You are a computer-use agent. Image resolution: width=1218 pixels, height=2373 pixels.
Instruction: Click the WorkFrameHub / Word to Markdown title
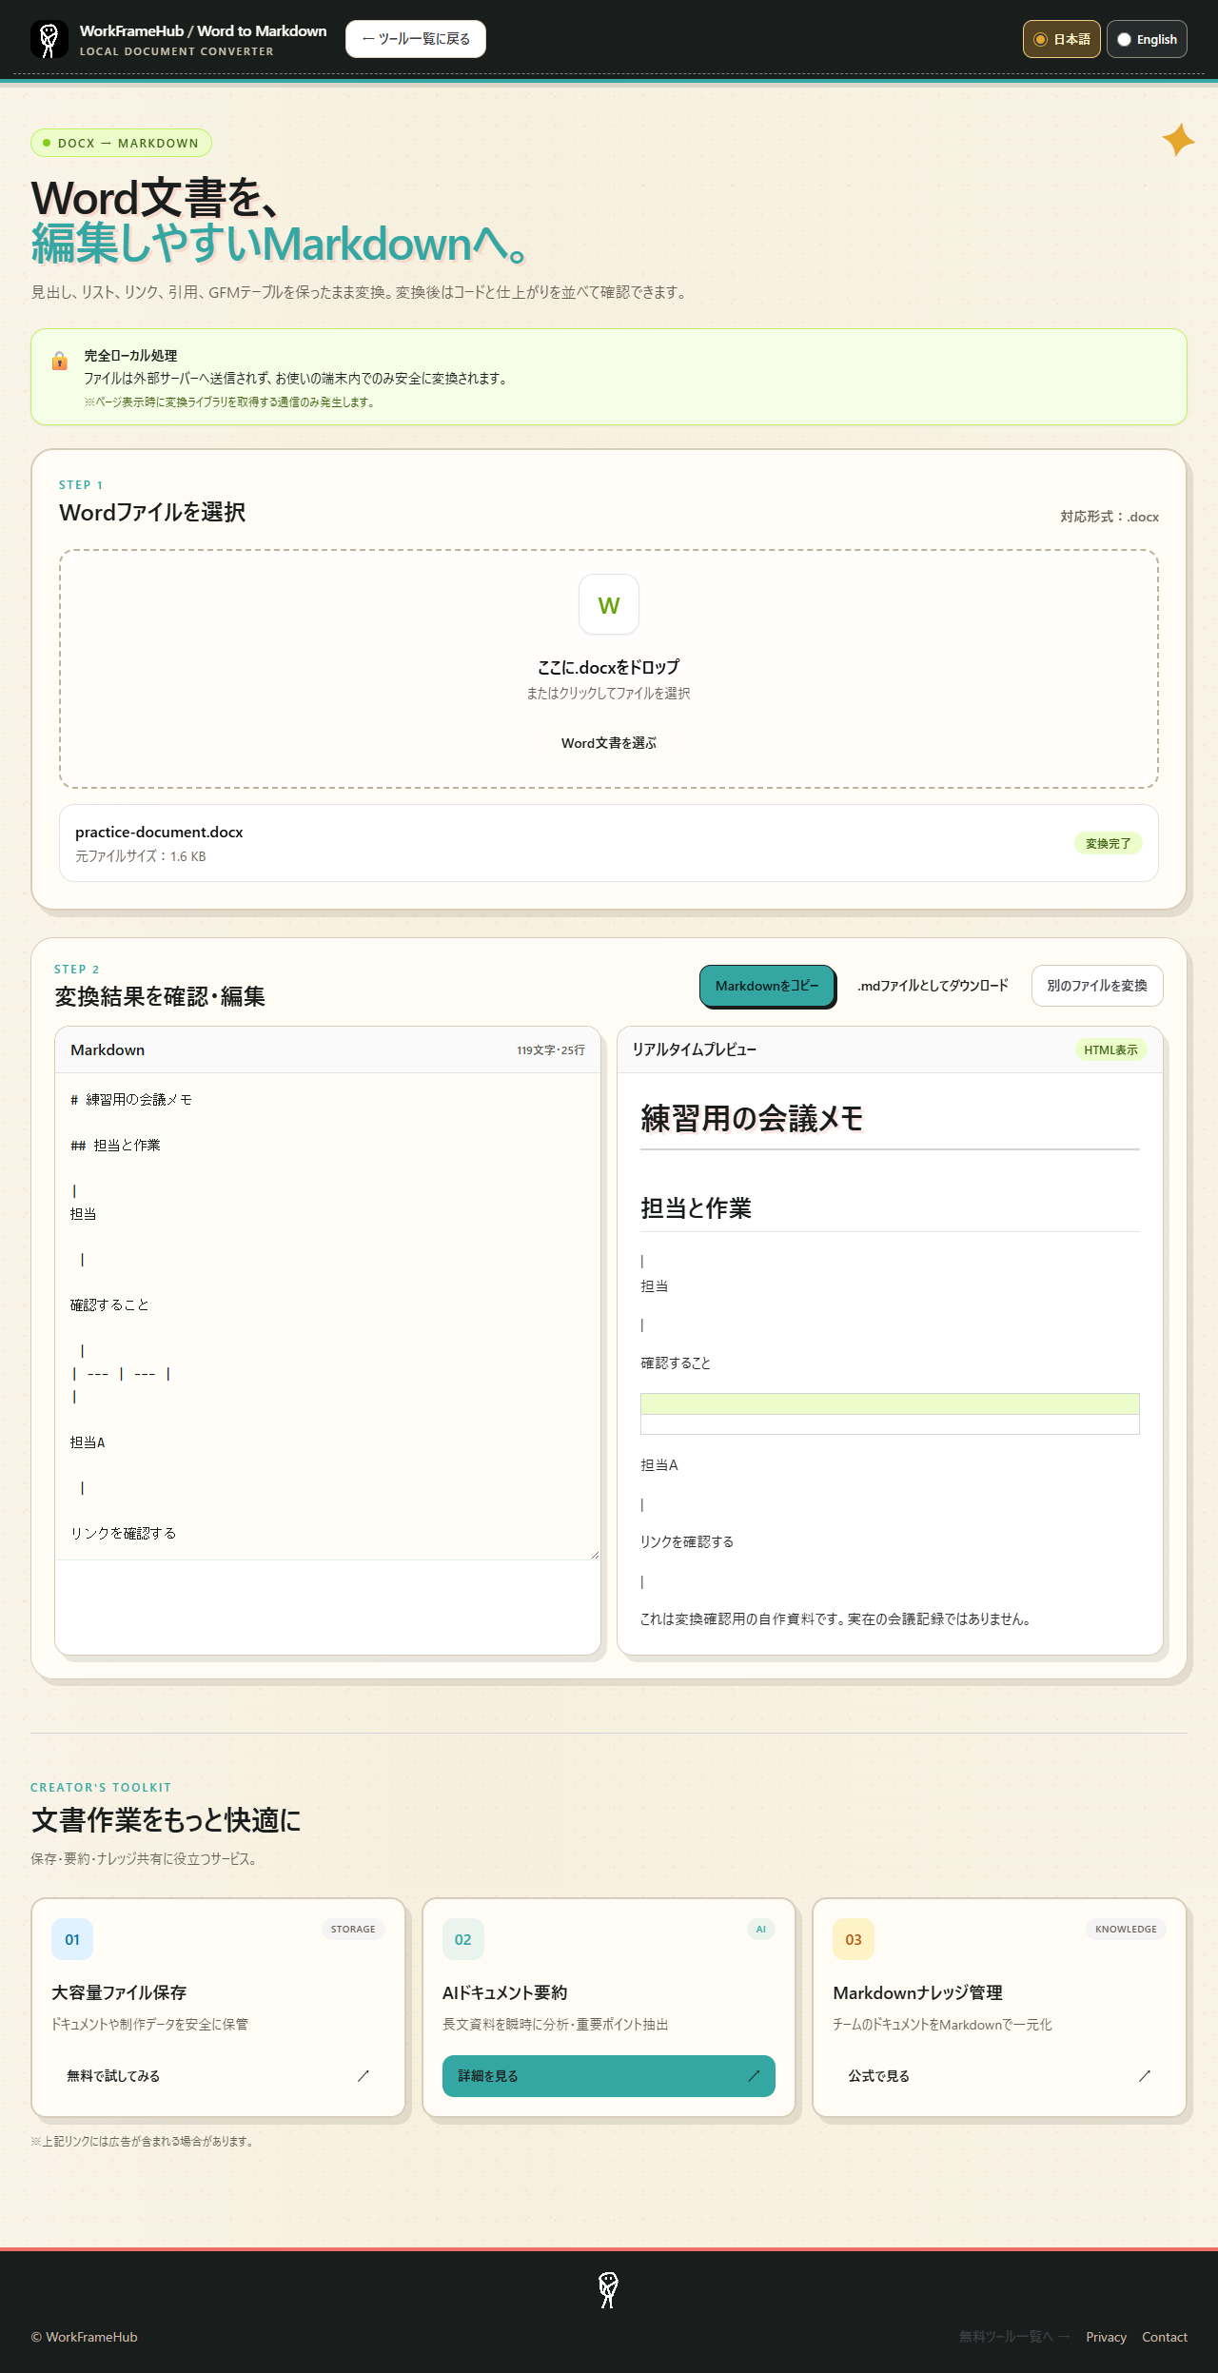pyautogui.click(x=203, y=30)
